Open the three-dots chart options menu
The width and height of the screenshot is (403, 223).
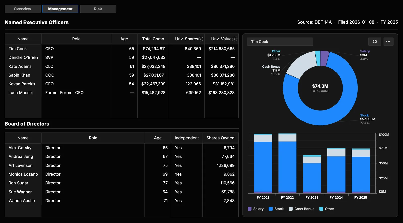388,41
